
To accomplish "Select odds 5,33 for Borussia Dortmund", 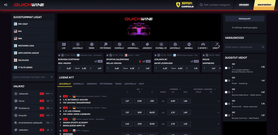I will [x=65, y=68].
